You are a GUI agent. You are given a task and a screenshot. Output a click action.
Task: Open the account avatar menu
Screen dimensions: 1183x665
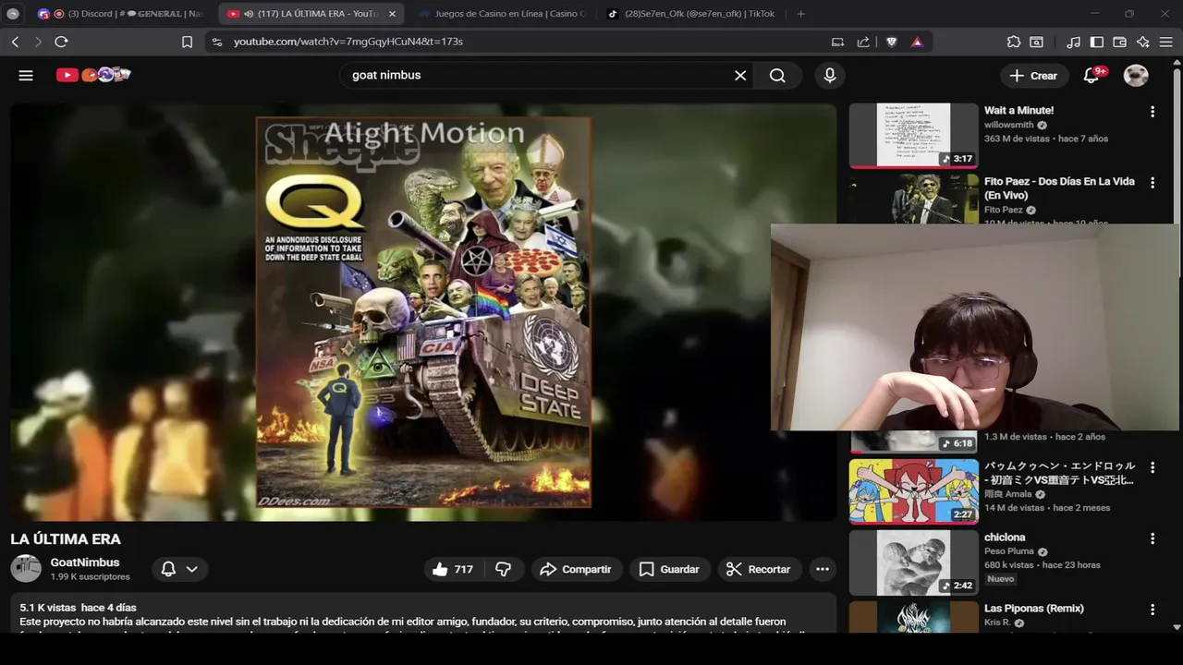pyautogui.click(x=1136, y=76)
